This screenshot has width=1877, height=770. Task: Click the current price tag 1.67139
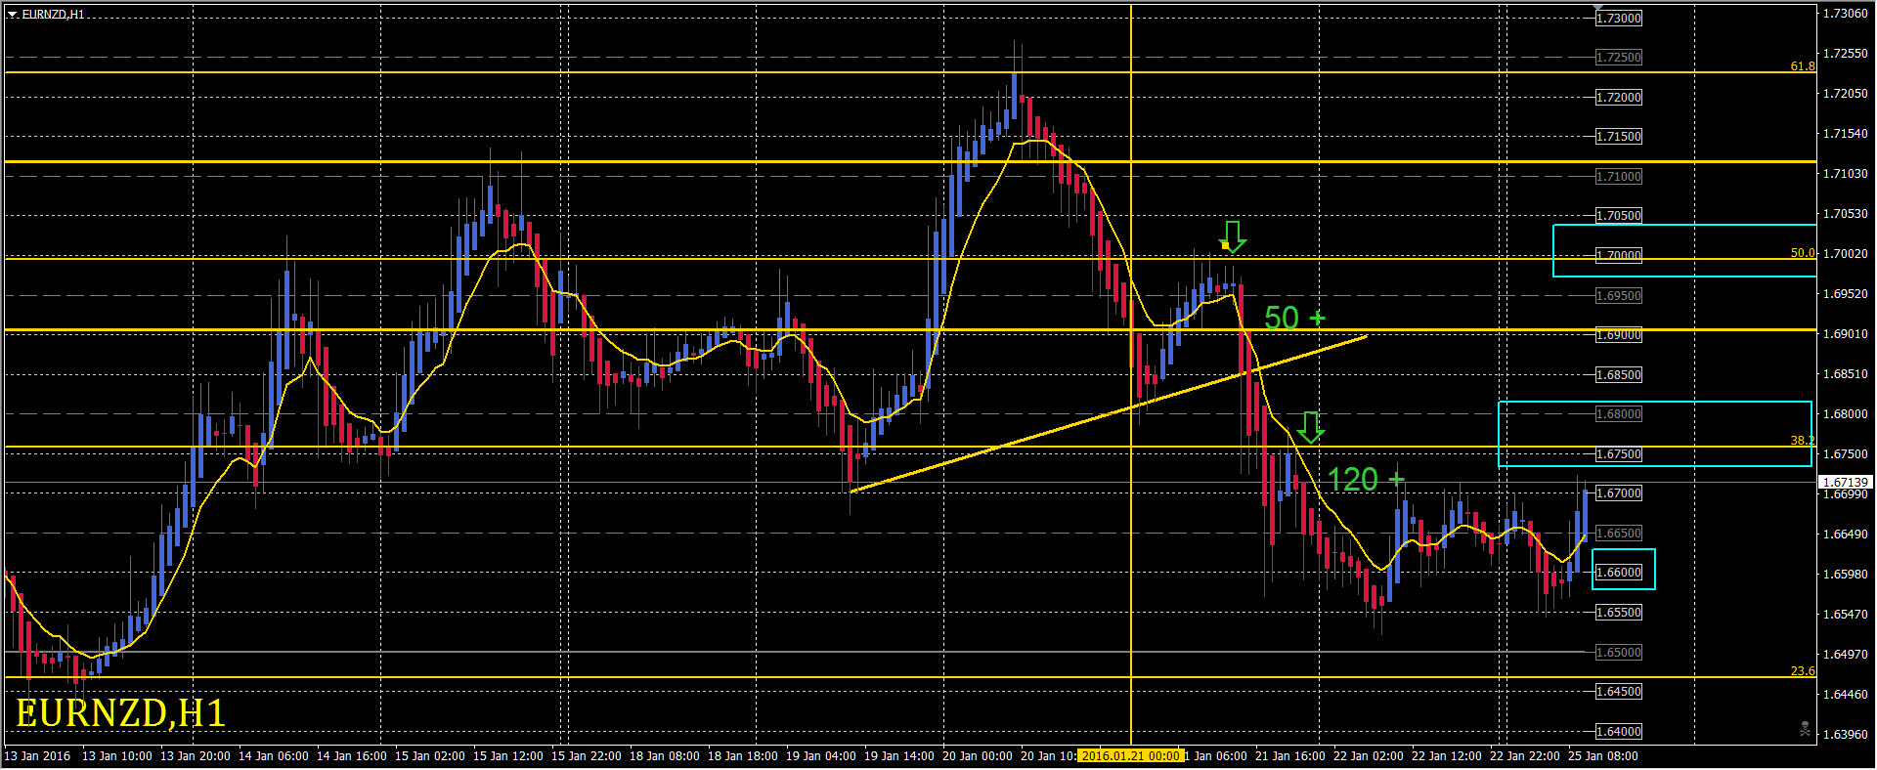pyautogui.click(x=1845, y=482)
